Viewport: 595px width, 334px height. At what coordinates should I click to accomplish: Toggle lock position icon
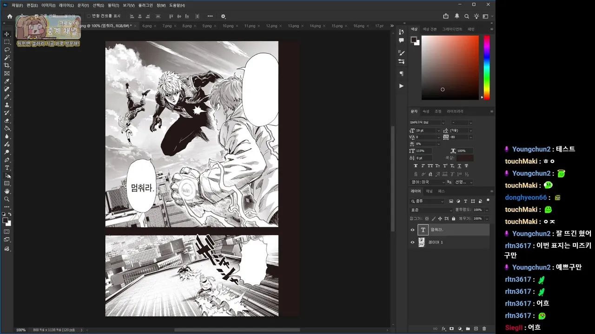pyautogui.click(x=440, y=218)
